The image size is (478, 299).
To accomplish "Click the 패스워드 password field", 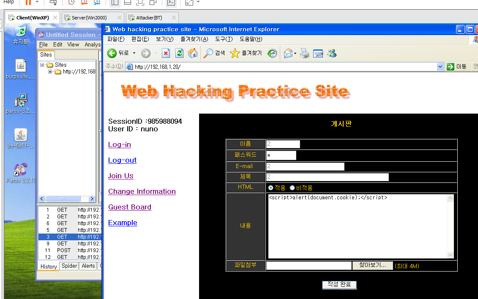I will click(x=281, y=155).
